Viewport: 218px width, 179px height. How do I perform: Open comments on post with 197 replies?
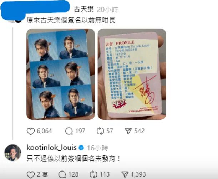click(x=69, y=131)
